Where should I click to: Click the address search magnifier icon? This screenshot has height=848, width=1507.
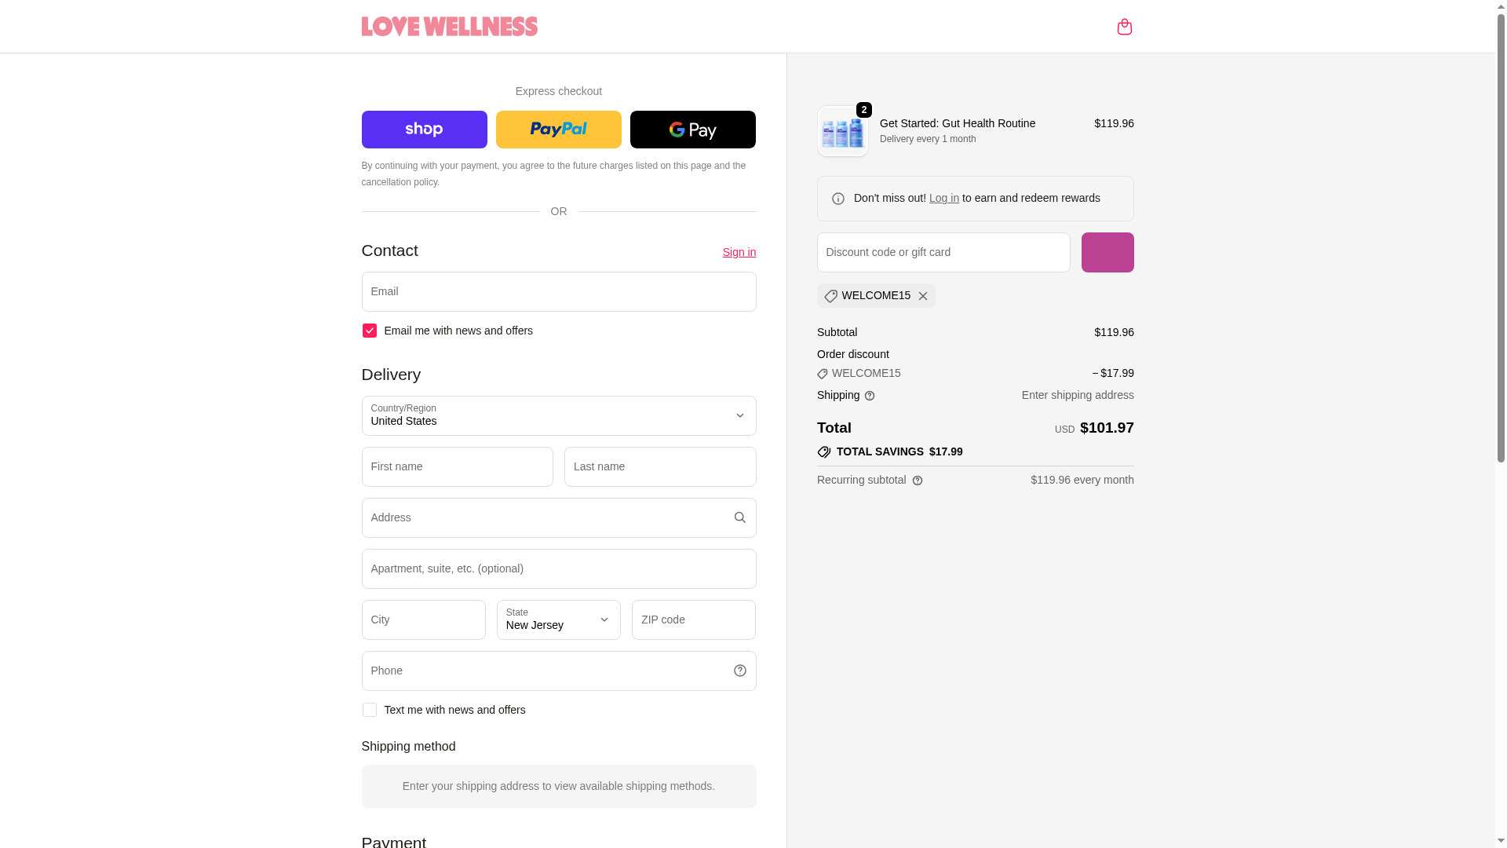[739, 517]
